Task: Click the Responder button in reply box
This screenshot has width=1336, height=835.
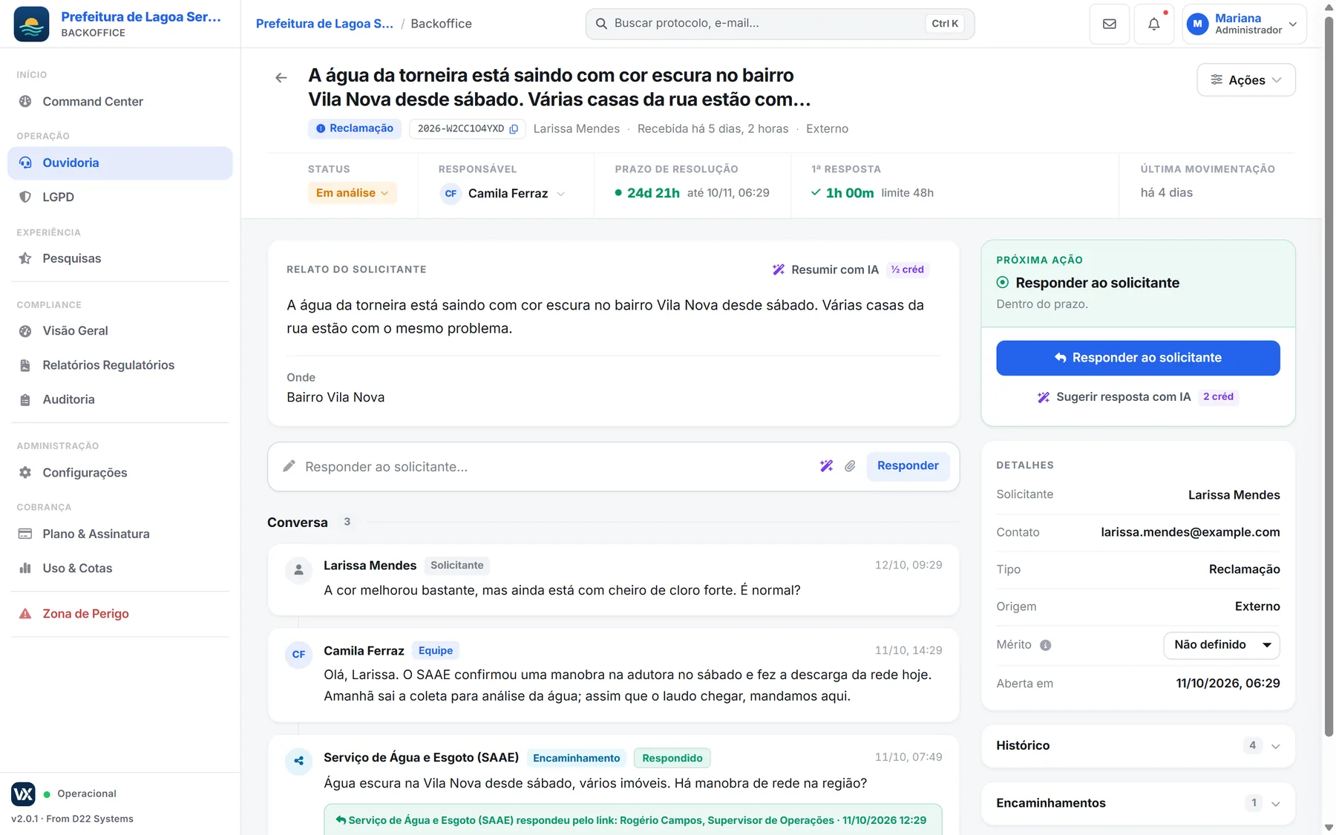Action: pyautogui.click(x=908, y=466)
